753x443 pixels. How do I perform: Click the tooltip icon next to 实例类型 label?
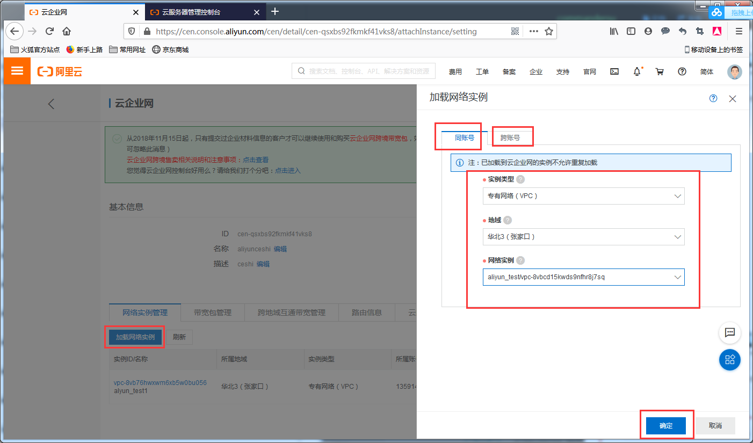pos(519,179)
